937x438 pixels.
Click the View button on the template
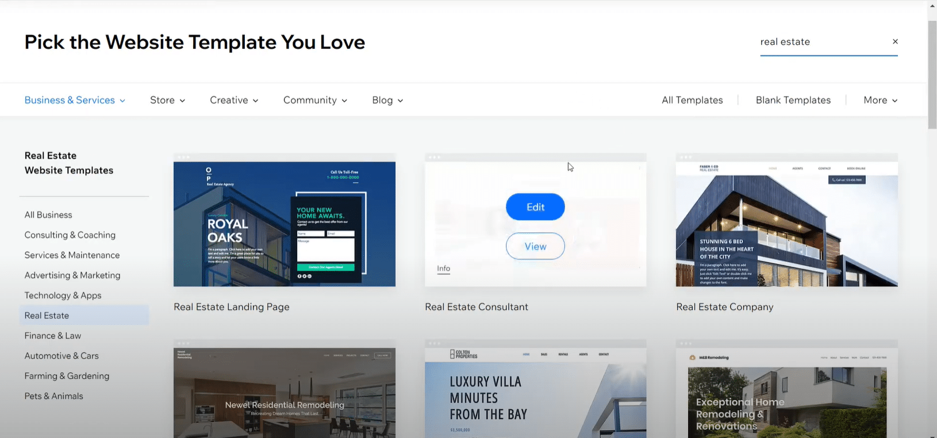[535, 246]
